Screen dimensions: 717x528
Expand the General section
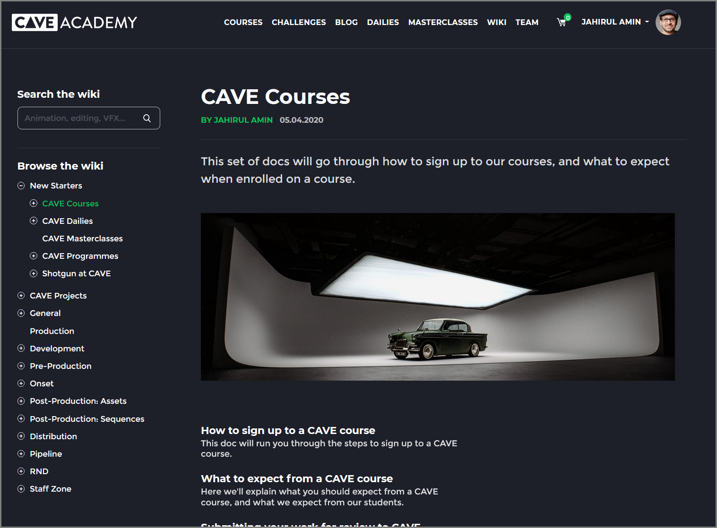click(x=21, y=313)
